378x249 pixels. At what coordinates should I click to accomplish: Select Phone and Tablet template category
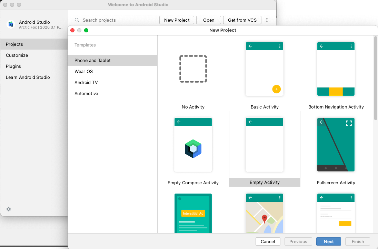click(112, 60)
